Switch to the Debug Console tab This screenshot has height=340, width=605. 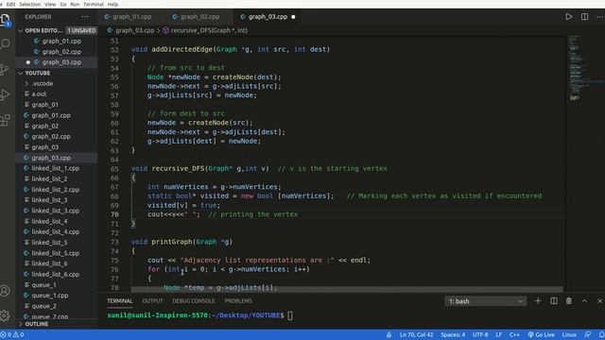(193, 301)
